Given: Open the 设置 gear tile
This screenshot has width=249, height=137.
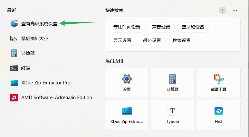Looking at the screenshot, I should click(127, 83).
